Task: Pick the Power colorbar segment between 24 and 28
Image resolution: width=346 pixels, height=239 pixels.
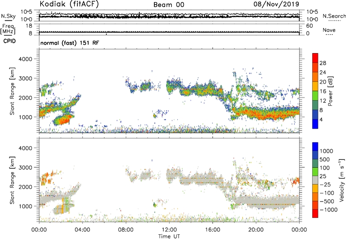Action: (x=315, y=68)
